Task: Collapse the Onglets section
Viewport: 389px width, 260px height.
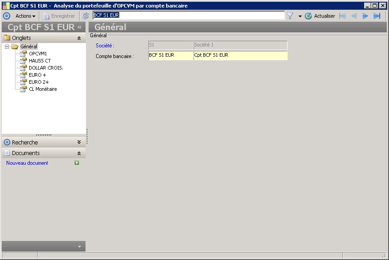Action: 79,38
